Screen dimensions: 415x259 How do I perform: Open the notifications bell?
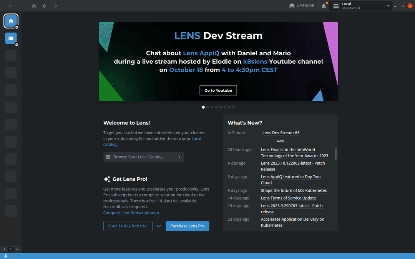324,6
